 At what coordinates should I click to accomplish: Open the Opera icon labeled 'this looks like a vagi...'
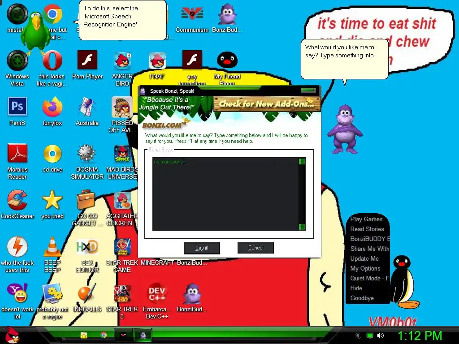tap(52, 60)
